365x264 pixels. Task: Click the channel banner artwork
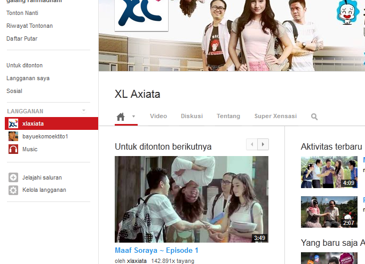click(232, 35)
